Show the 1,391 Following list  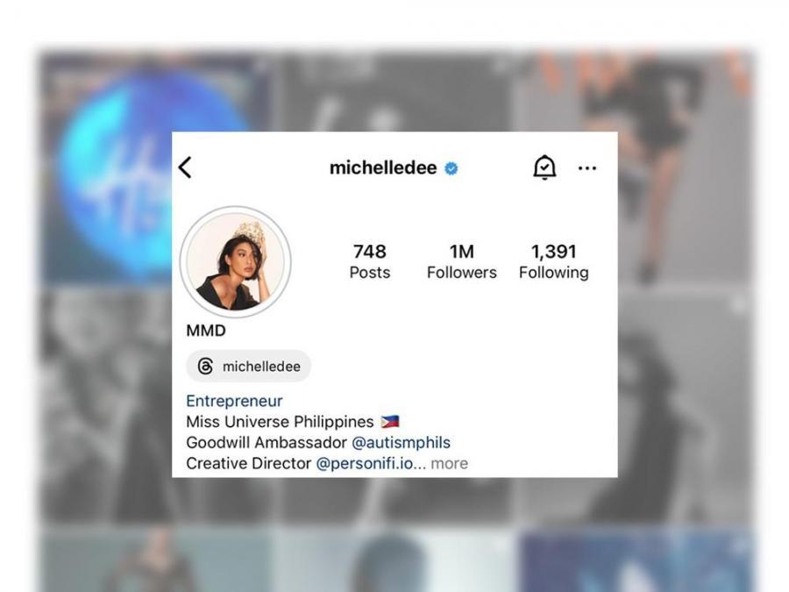(x=553, y=261)
